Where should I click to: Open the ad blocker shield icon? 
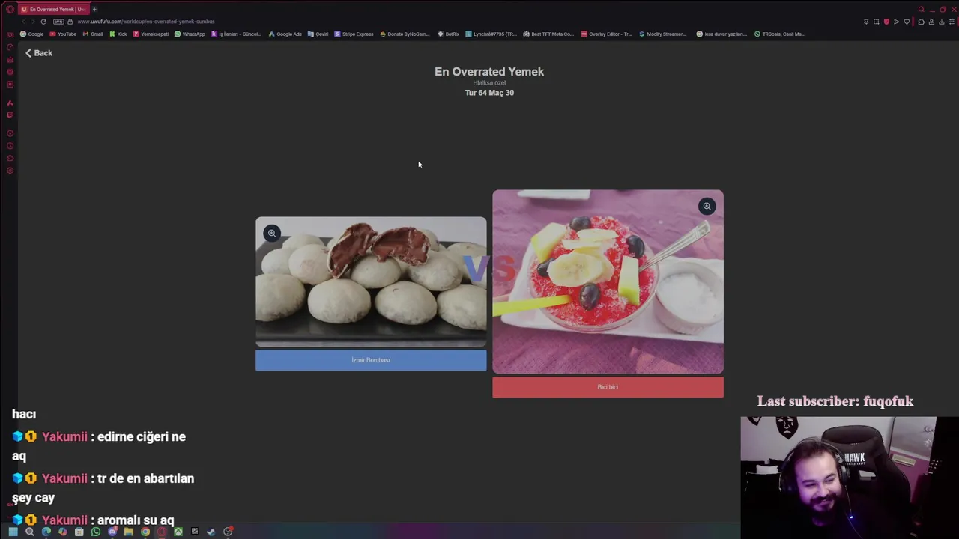(886, 22)
